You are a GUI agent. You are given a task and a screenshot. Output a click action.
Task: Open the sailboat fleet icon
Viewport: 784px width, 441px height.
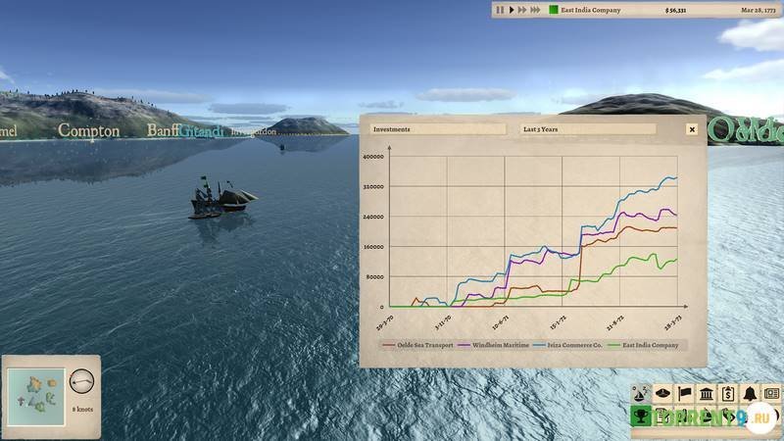tap(640, 394)
